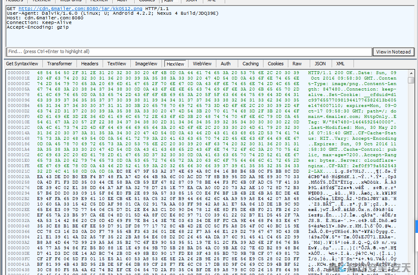This screenshot has width=418, height=275.
Task: Select hex offset 0000010E
Action: pos(19,122)
